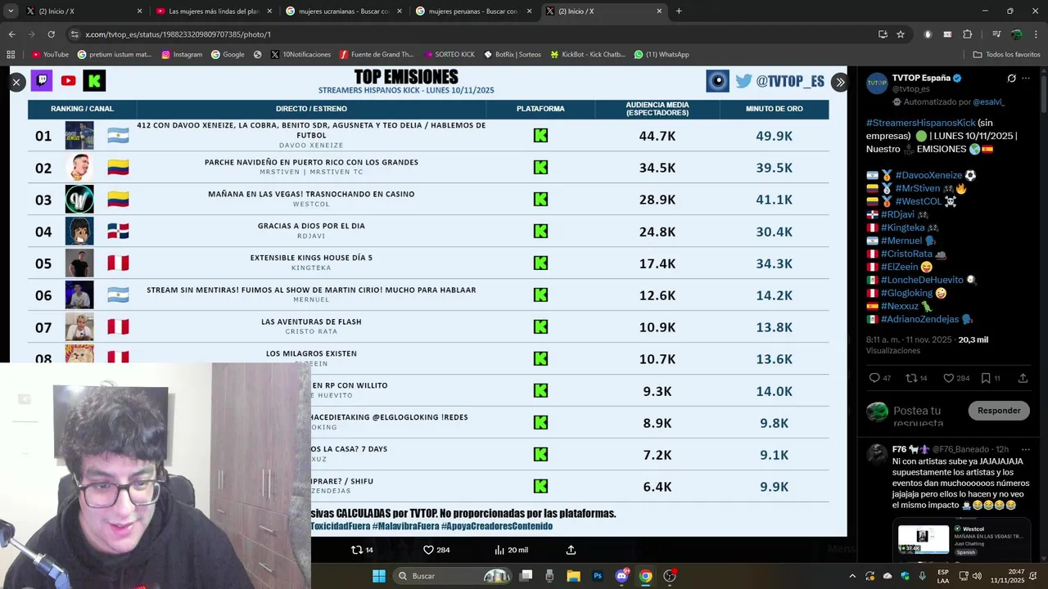Open the #Glogloking hashtag

pyautogui.click(x=907, y=293)
